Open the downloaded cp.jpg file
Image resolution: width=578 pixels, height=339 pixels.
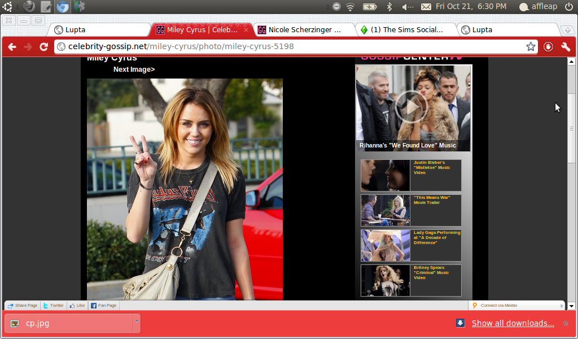click(68, 324)
